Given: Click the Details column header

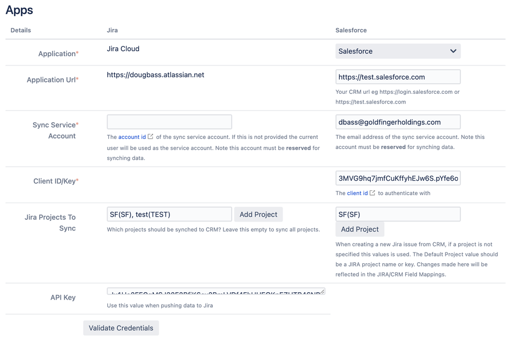Looking at the screenshot, I should click(x=21, y=31).
